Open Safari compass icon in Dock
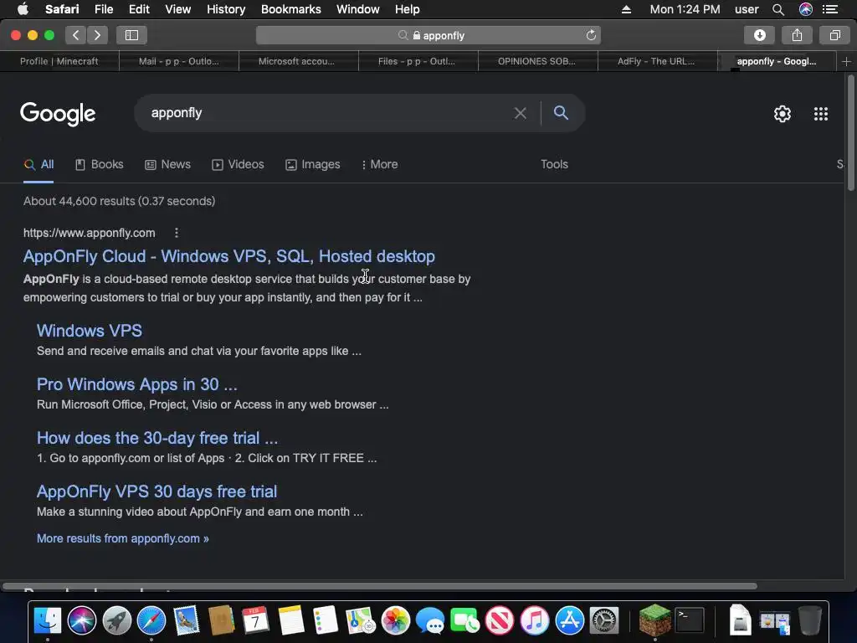The width and height of the screenshot is (857, 643). point(151,620)
